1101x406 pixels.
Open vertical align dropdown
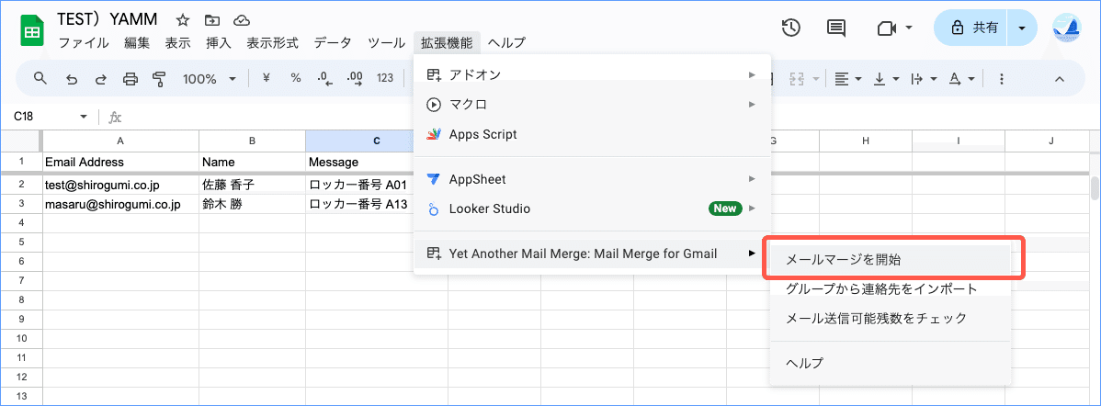coord(887,78)
